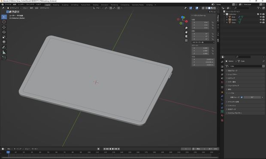The image size is (266, 159).
Task: Select the Transform tool
Action: pos(4,42)
